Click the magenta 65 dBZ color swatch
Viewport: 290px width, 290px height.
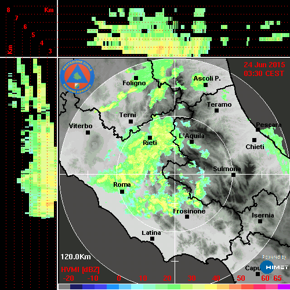(284, 287)
